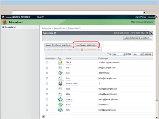The height and width of the screenshot is (119, 159).
Task: Select the radio button for Tom
Action: click(x=47, y=110)
